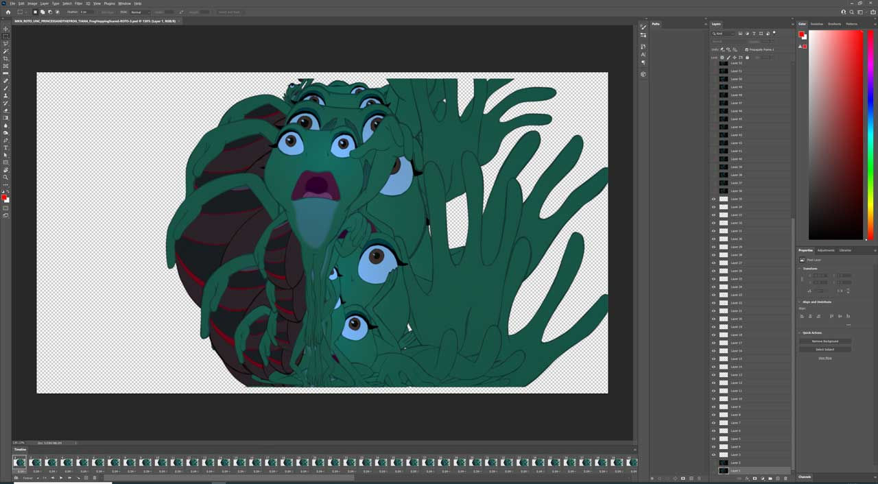Click Add layer mask icon
The width and height of the screenshot is (878, 484).
click(755, 479)
